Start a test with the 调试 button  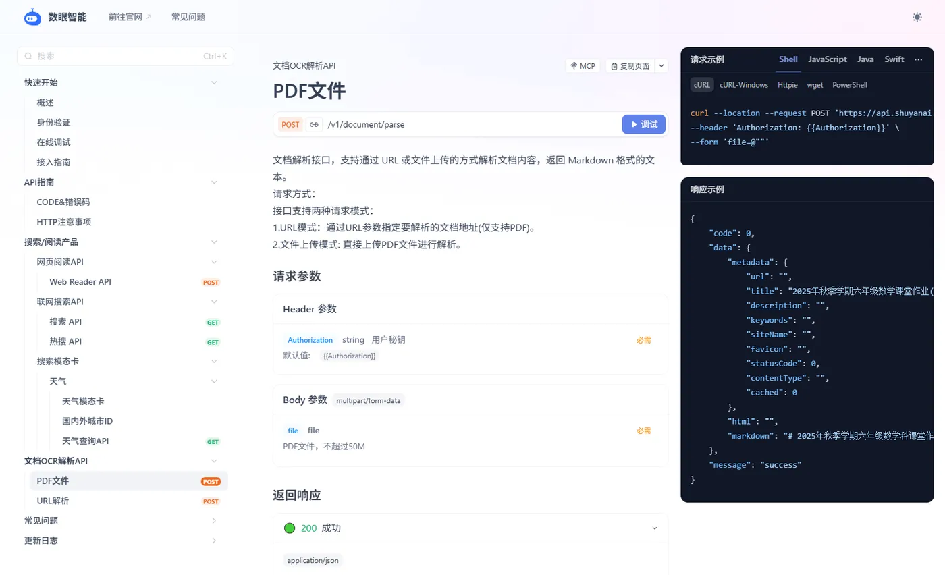643,124
